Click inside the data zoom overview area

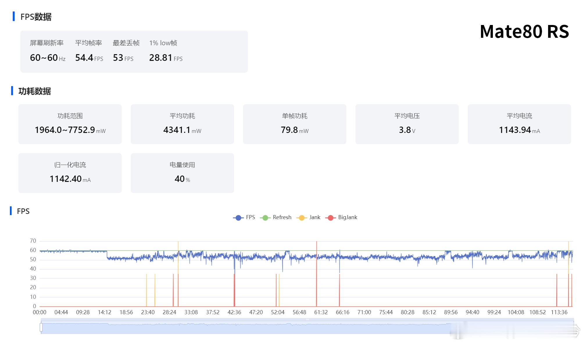click(x=232, y=328)
